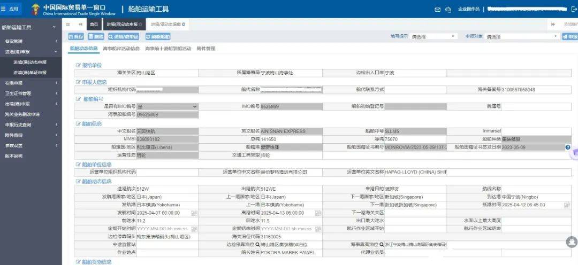The width and height of the screenshot is (578, 265).
Task: Open the mail envelope icon in header
Action: coord(438,10)
